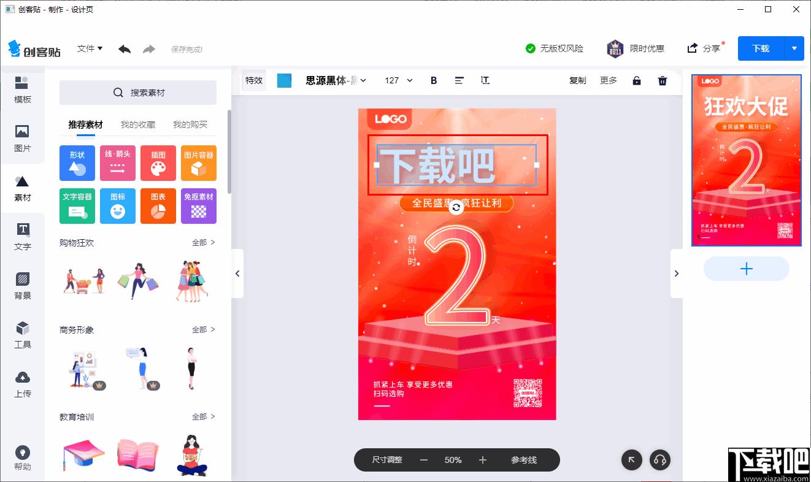This screenshot has width=811, height=482.
Task: View all 商务形象 materials
Action: tap(204, 330)
